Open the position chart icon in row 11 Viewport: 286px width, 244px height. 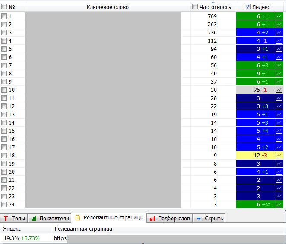(x=279, y=98)
